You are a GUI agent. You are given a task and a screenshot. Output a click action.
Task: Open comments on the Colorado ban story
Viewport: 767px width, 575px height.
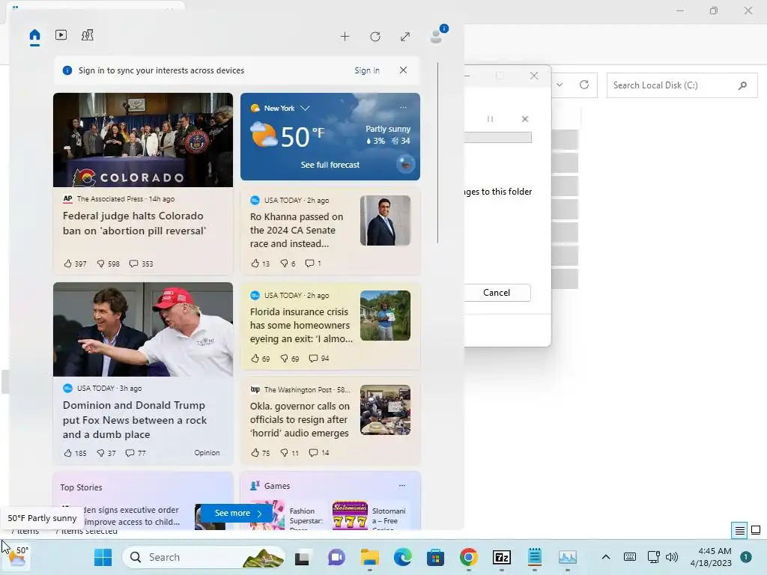coord(141,264)
